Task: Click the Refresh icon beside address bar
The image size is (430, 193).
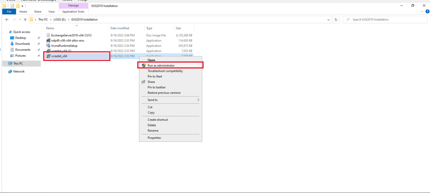Action: tap(336, 20)
